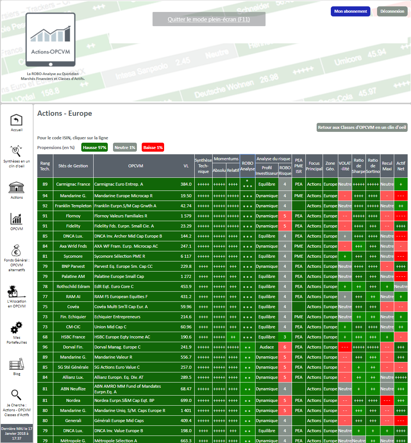The height and width of the screenshot is (443, 411).
Task: Click the Rothschild Edram manager cell
Action: [73, 286]
